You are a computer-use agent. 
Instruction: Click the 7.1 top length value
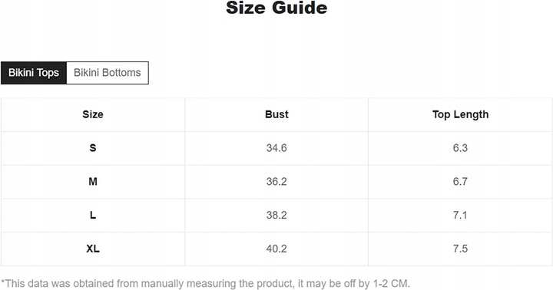[x=460, y=215]
